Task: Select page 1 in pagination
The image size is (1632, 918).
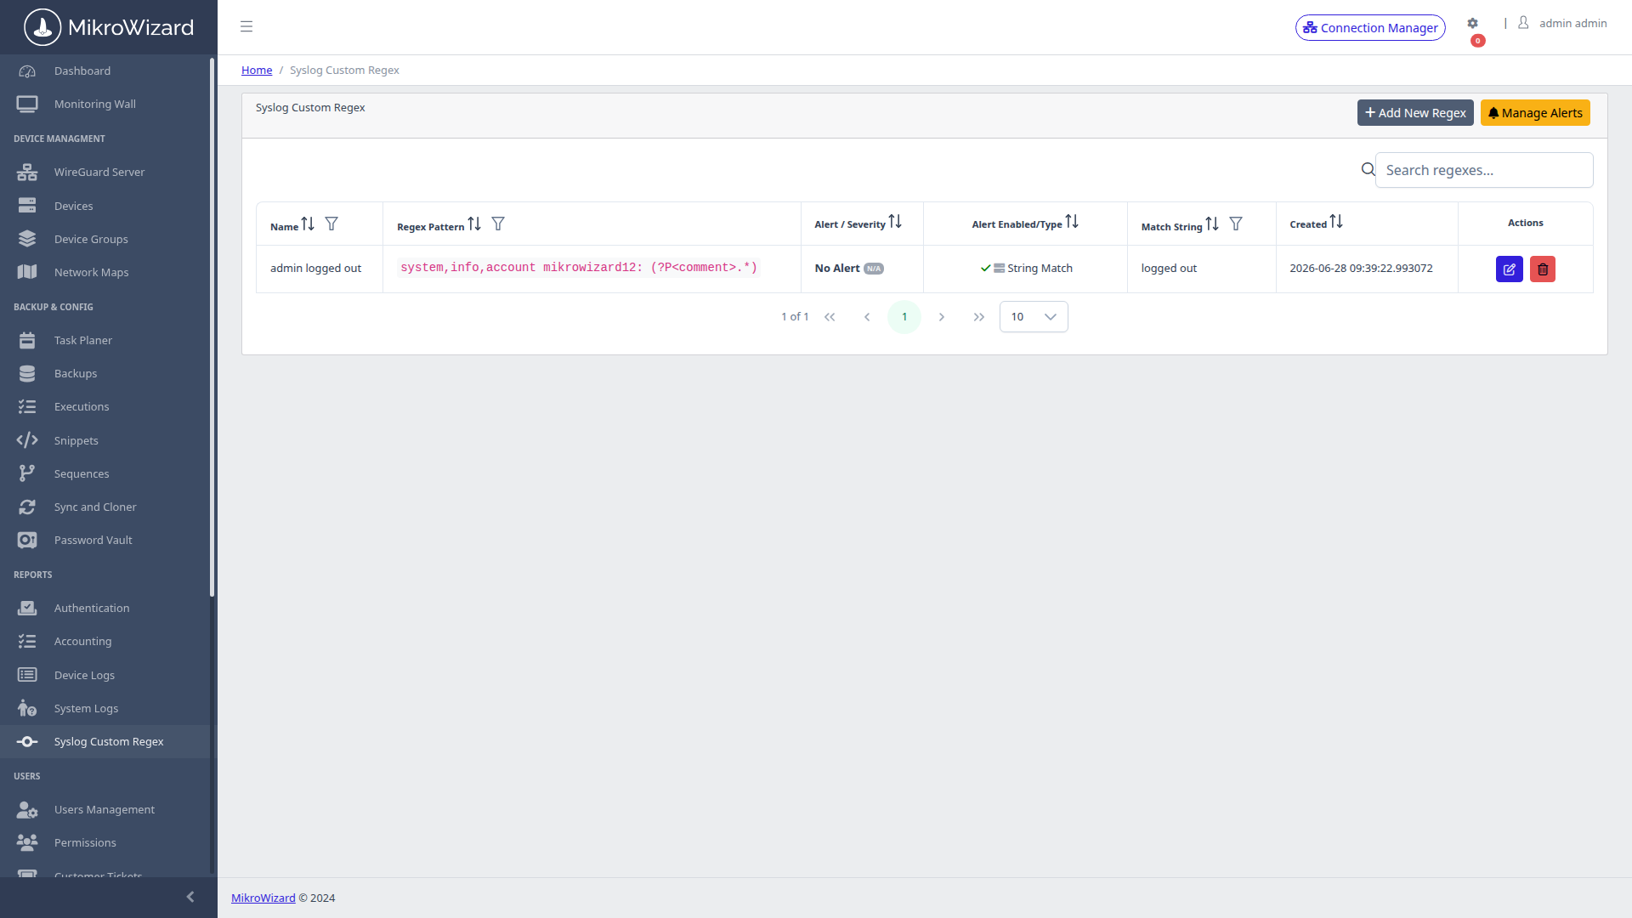Action: click(x=904, y=317)
